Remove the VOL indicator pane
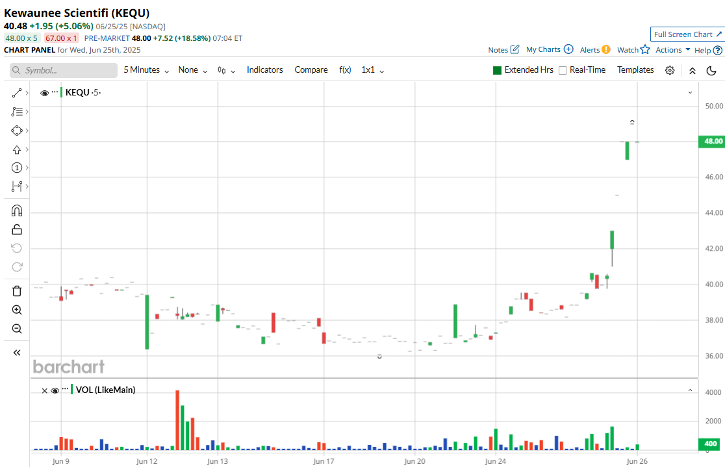Image resolution: width=725 pixels, height=467 pixels. click(44, 391)
